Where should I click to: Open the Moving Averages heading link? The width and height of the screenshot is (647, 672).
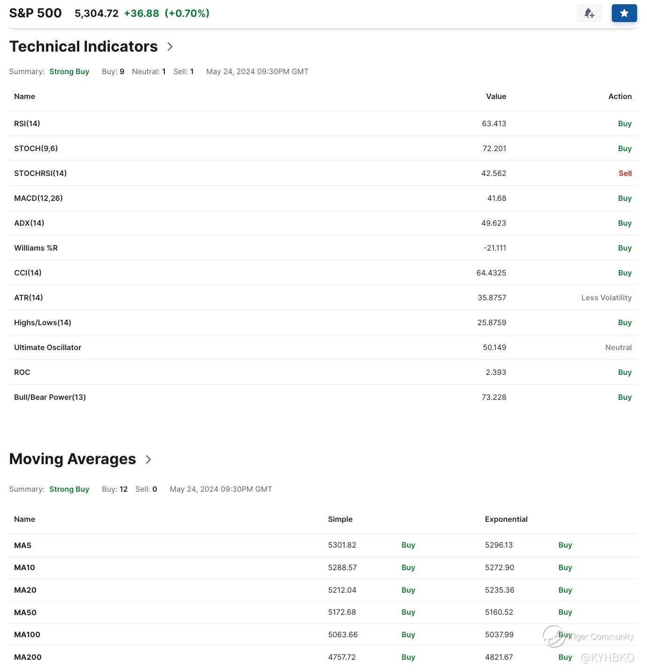coord(72,459)
